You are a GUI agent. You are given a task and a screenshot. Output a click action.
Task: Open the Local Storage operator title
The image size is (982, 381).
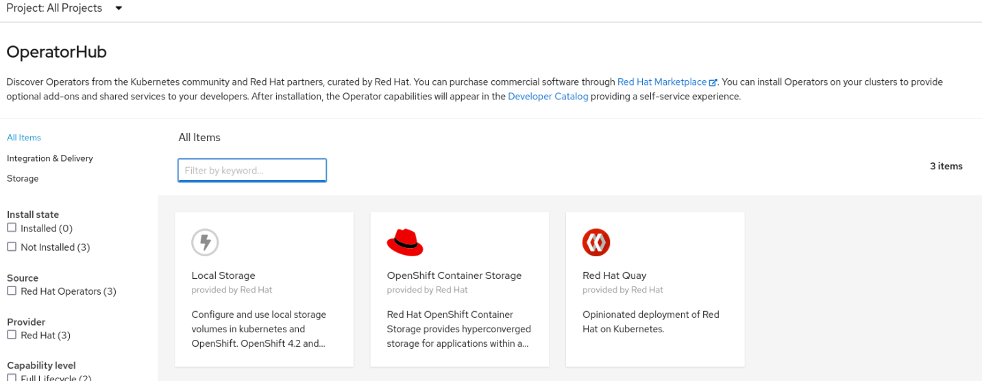pyautogui.click(x=223, y=275)
